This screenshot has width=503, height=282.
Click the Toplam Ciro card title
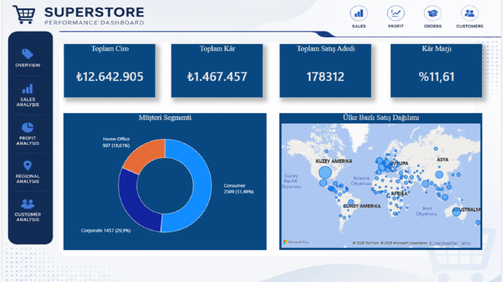tap(110, 49)
